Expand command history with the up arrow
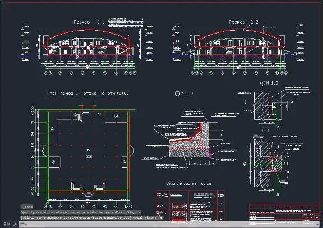The width and height of the screenshot is (323, 228). pos(317,224)
